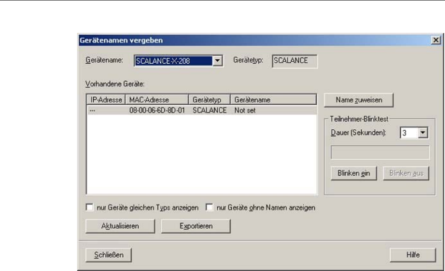Screen dimensions: 445x271
Task: Click the blink test progress bar
Action: (x=380, y=152)
